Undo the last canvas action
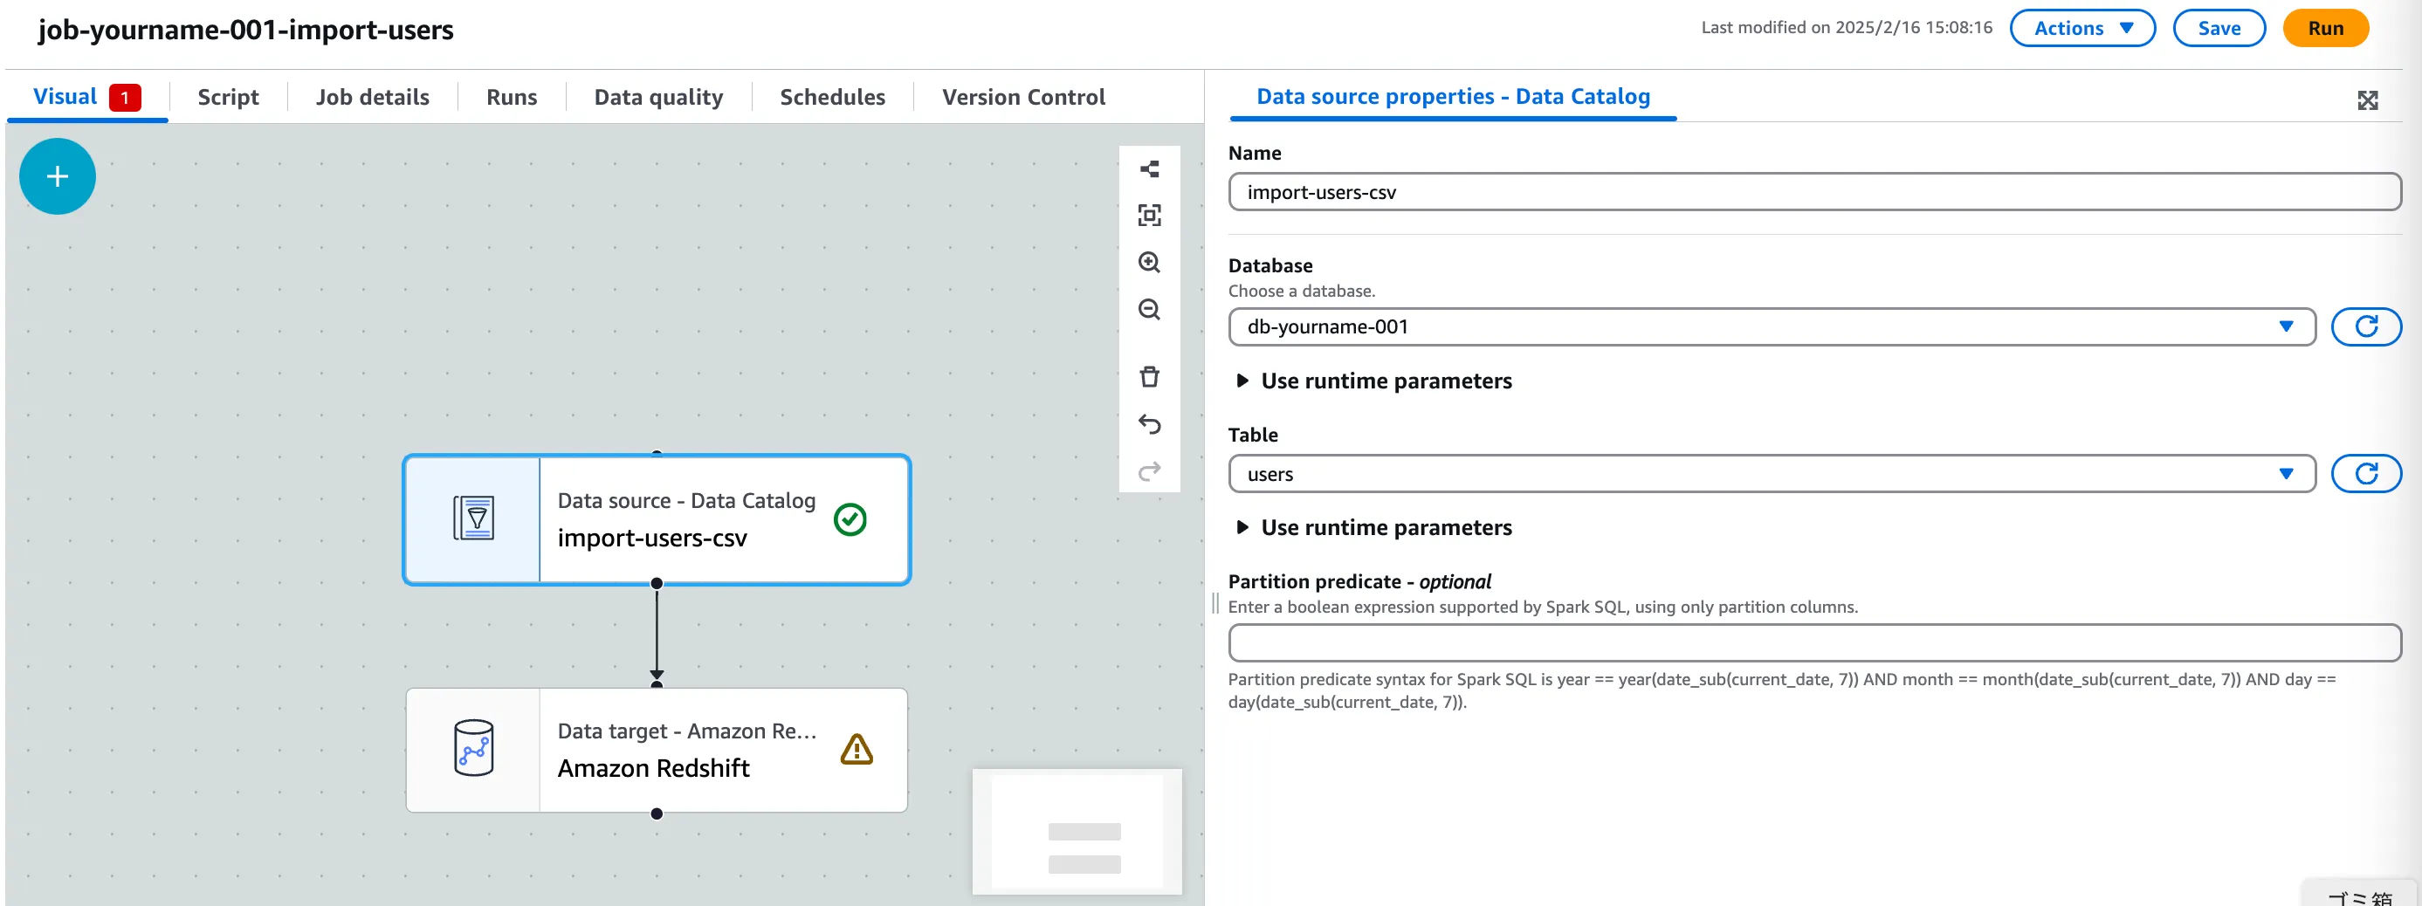 [x=1149, y=424]
